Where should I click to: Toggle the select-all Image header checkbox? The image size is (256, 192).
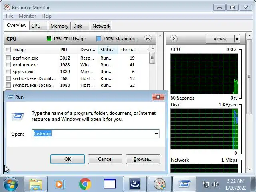(8, 50)
